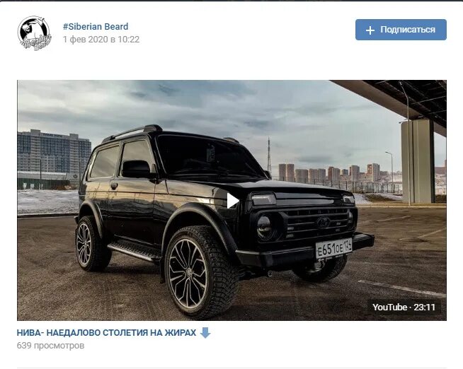Image resolution: width=463 pixels, height=369 pixels.
Task: Click the blue down-arrow emoji after the title
Action: tap(205, 332)
